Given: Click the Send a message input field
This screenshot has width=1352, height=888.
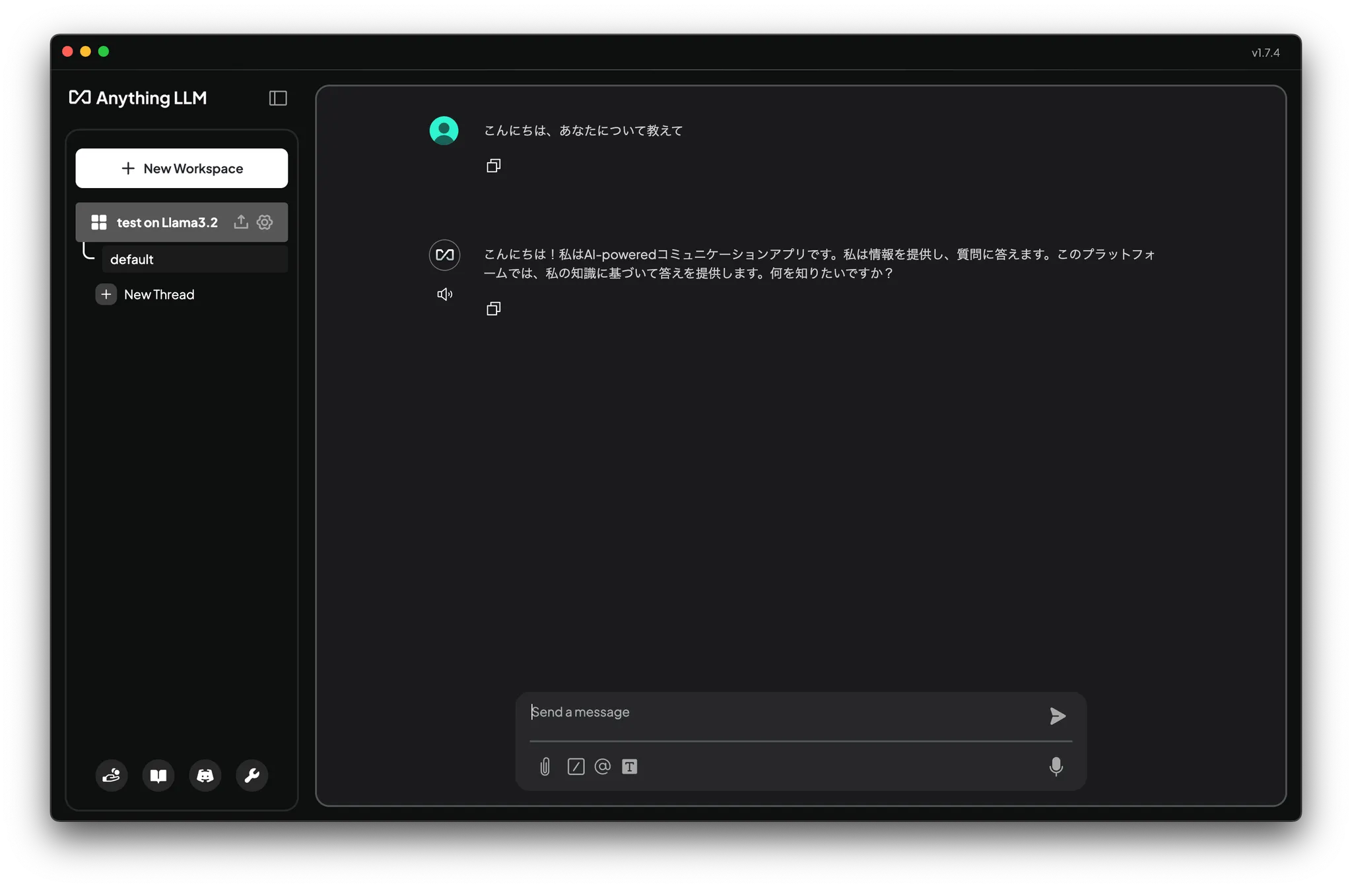Looking at the screenshot, I should [x=779, y=713].
